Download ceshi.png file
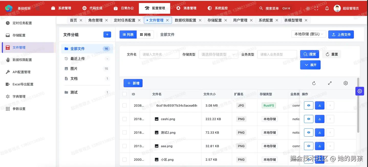368x167 pixels. click(x=320, y=119)
